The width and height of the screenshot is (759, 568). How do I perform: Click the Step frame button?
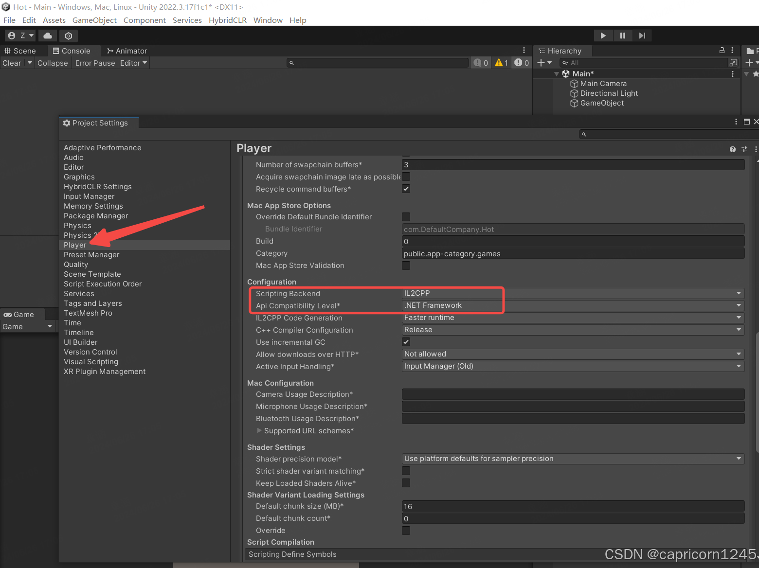(x=642, y=35)
